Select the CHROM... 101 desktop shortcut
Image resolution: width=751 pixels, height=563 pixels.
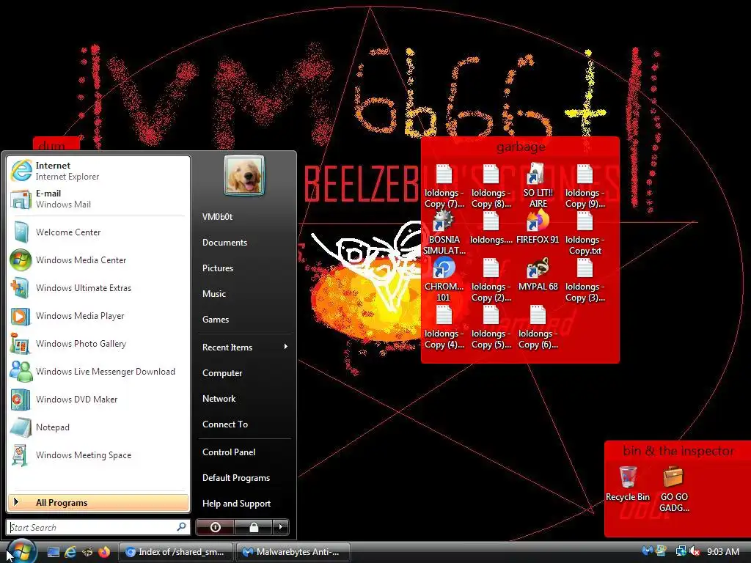pyautogui.click(x=444, y=279)
